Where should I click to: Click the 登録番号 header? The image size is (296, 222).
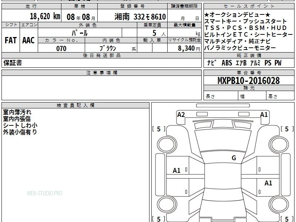[x=132, y=6]
